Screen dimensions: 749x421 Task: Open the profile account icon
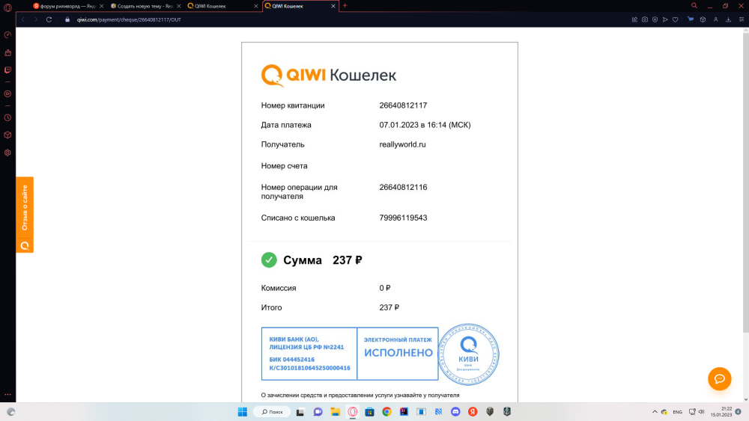715,19
